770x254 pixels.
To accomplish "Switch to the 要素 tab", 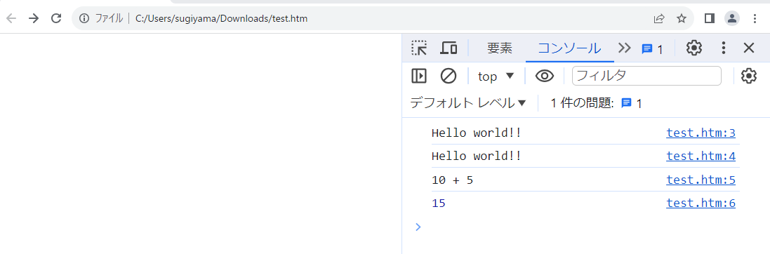I will pyautogui.click(x=500, y=48).
